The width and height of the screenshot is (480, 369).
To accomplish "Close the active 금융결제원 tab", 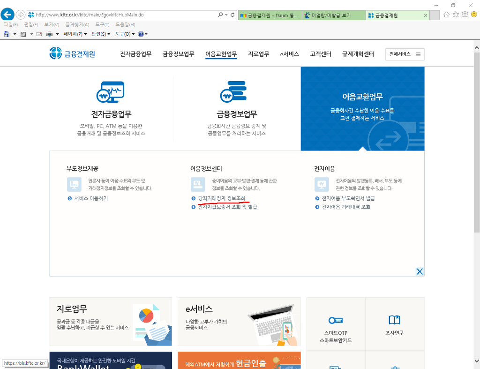I will [x=426, y=15].
